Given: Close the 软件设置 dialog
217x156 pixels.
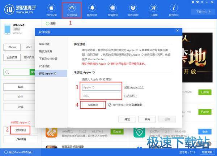Looking at the screenshot, I should [x=178, y=30].
